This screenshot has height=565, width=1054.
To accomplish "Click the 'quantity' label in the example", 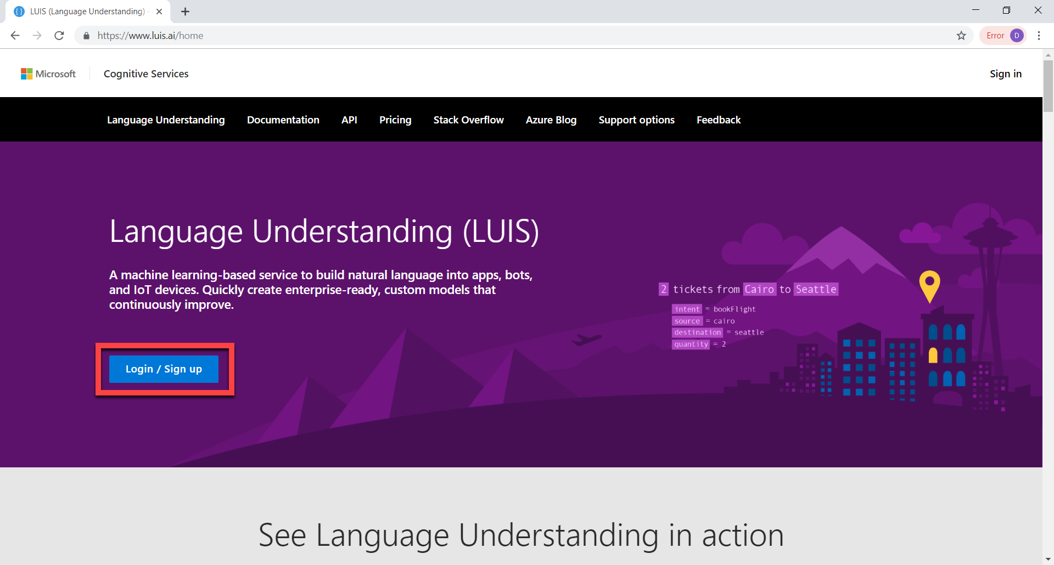I will click(691, 344).
